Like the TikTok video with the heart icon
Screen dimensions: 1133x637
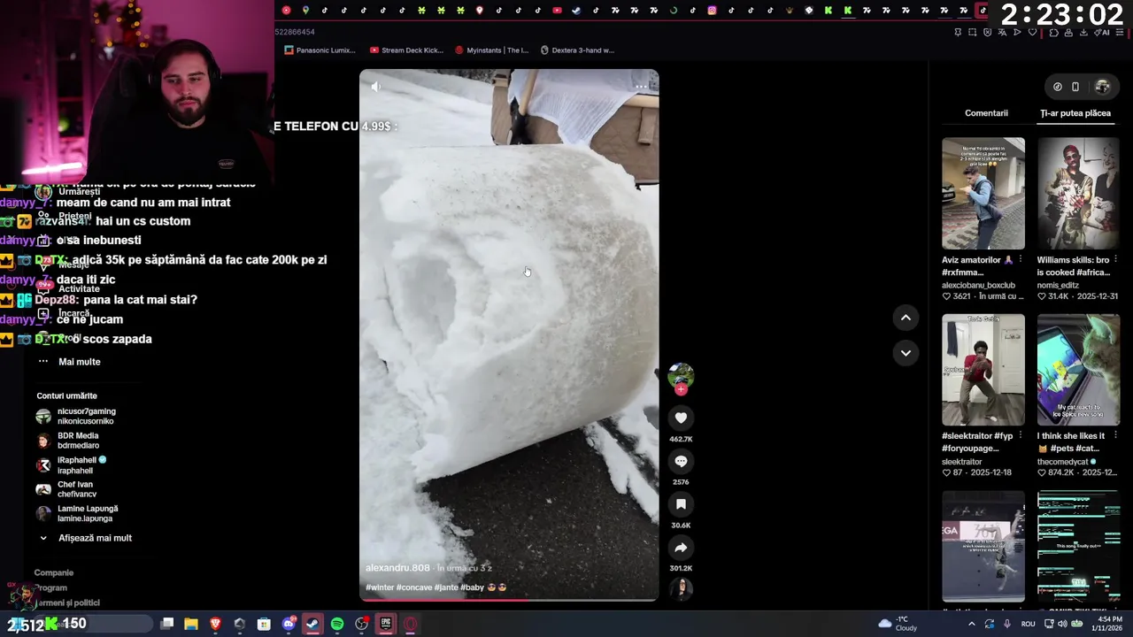[x=681, y=418]
